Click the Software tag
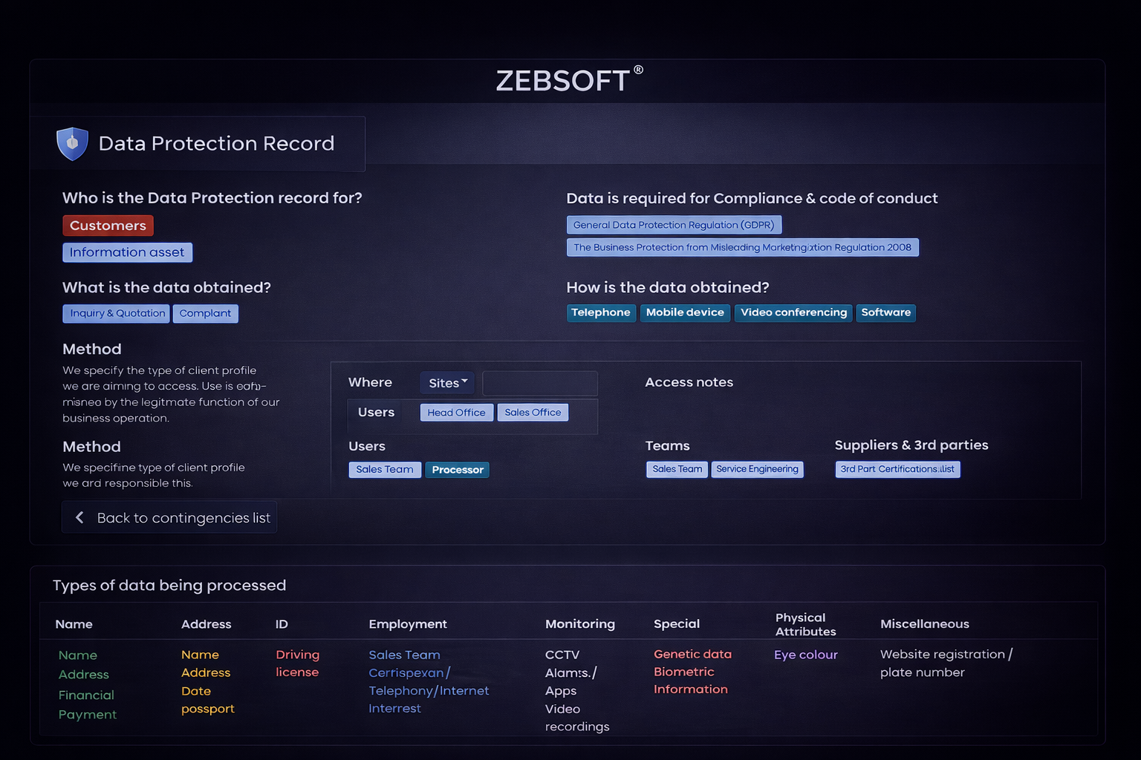 click(x=885, y=312)
